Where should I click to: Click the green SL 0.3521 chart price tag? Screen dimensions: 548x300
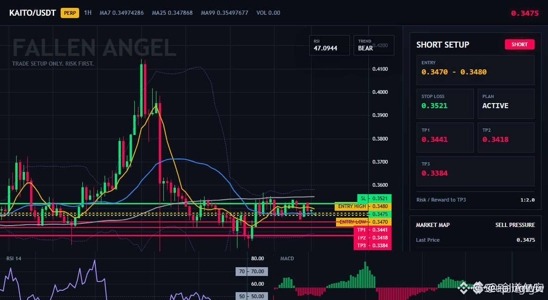click(374, 198)
